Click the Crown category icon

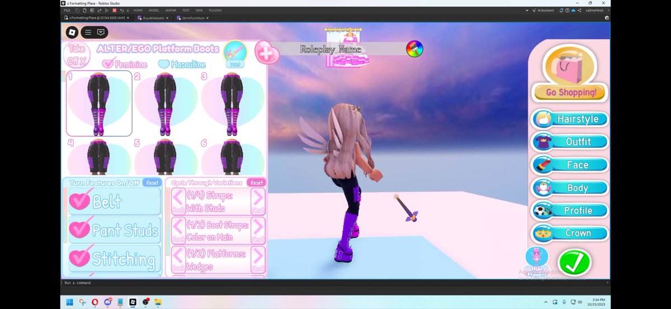coord(543,233)
